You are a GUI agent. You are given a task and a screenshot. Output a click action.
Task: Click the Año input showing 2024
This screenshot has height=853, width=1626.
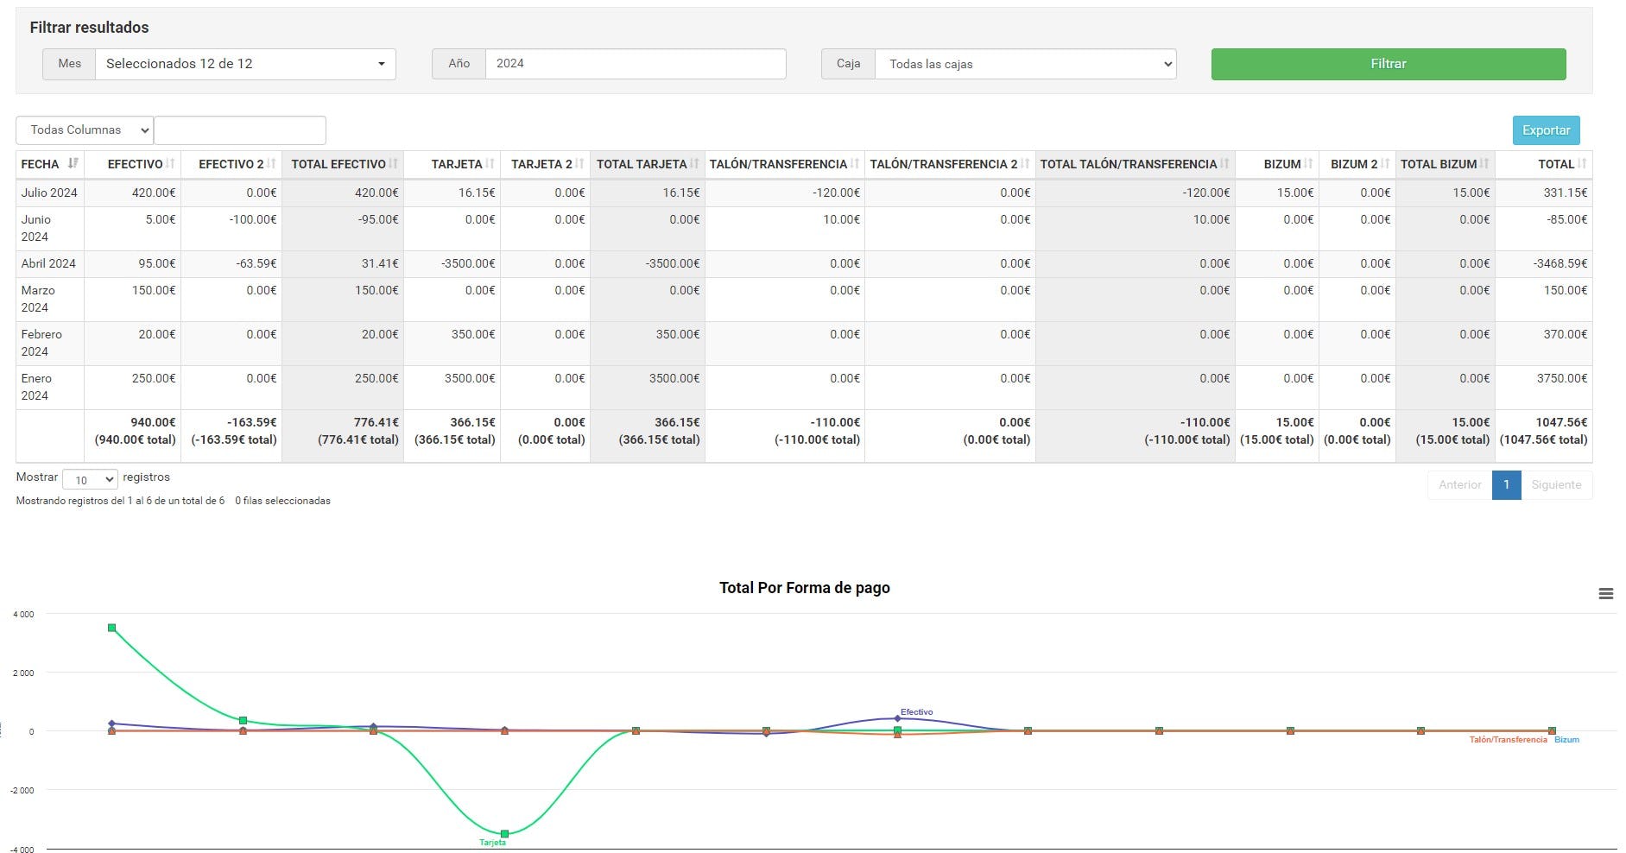pyautogui.click(x=635, y=63)
